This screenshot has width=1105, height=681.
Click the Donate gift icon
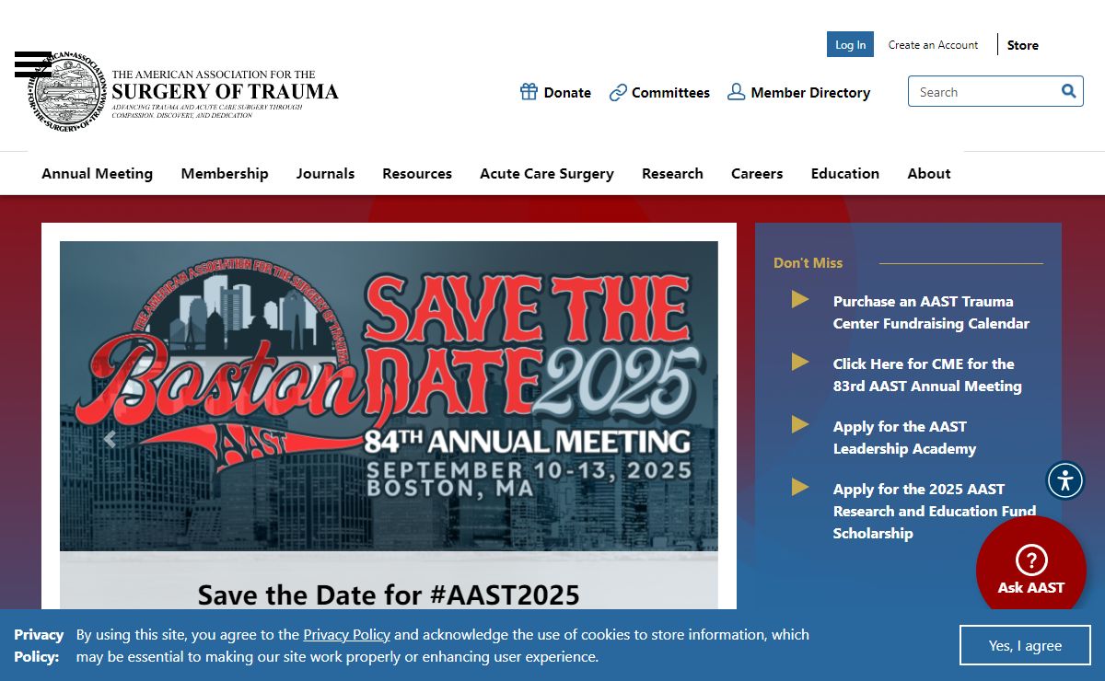click(x=529, y=92)
